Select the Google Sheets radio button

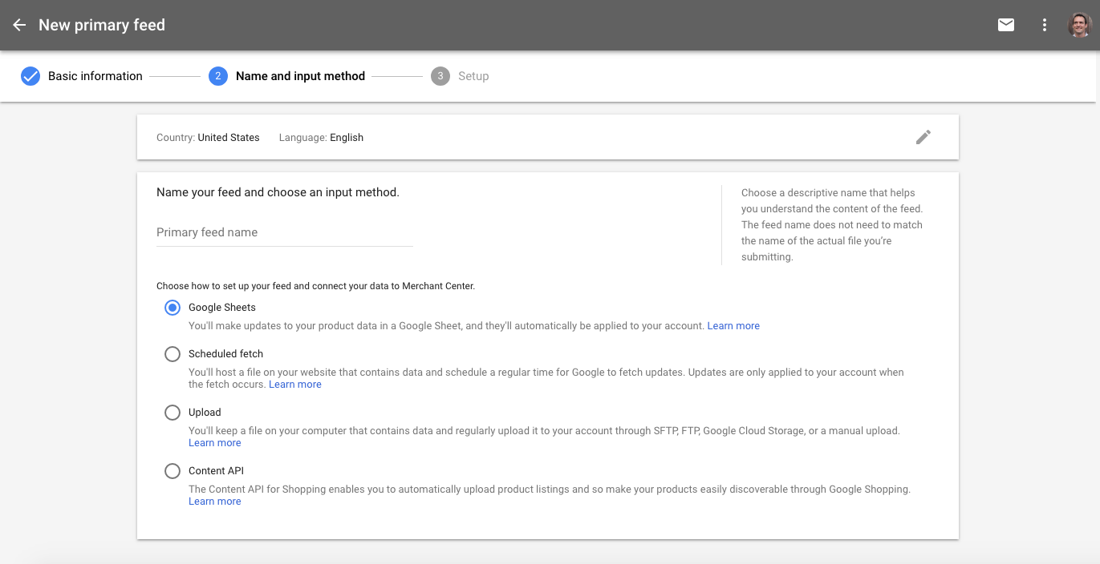tap(173, 308)
